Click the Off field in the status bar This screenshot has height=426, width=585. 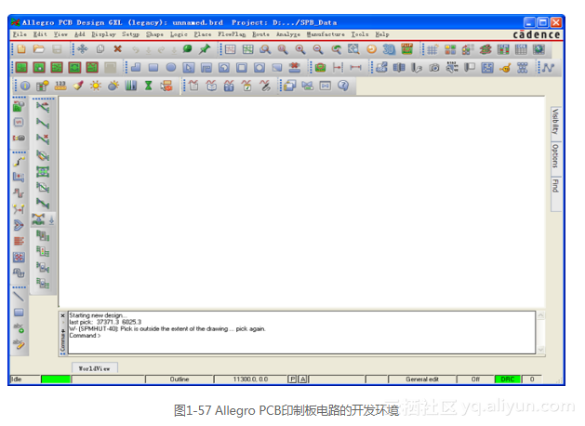click(475, 379)
